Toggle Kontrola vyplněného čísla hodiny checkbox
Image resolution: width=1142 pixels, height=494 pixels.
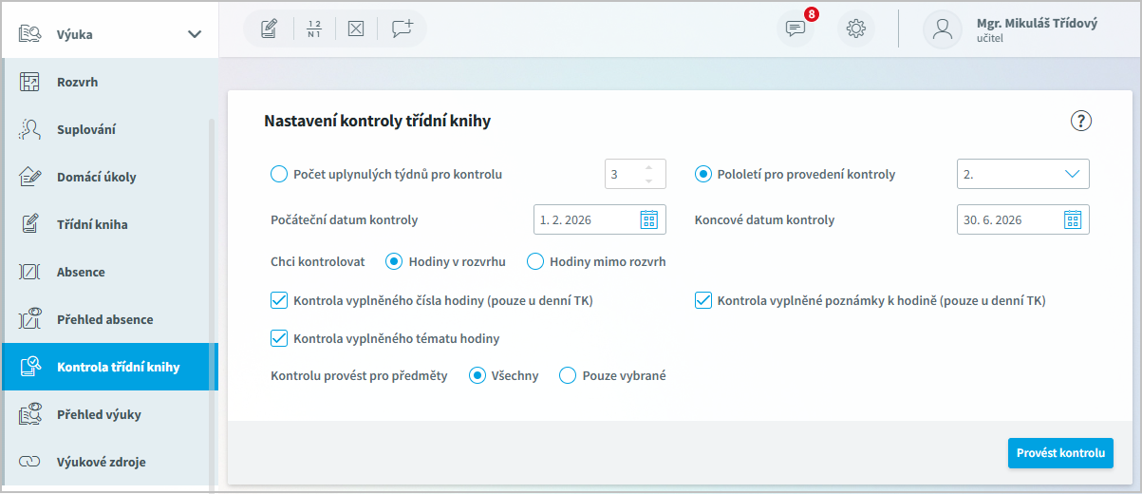(279, 300)
